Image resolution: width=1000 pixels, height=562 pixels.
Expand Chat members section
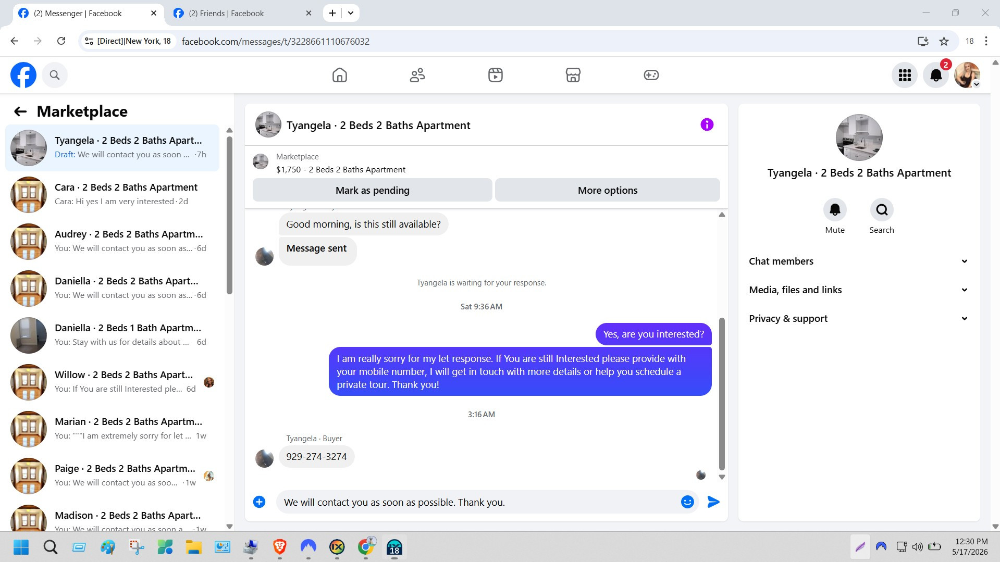click(x=859, y=261)
